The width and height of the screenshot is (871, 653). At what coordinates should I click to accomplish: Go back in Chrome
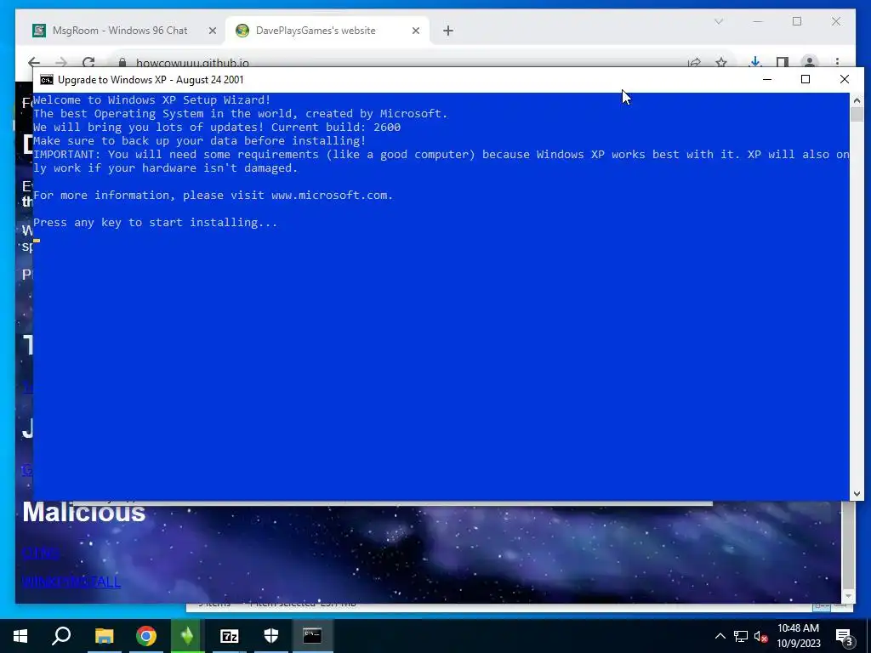[34, 62]
